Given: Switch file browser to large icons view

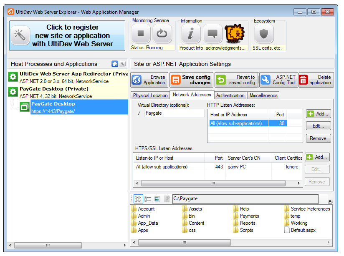Looking at the screenshot, I should point(138,199).
